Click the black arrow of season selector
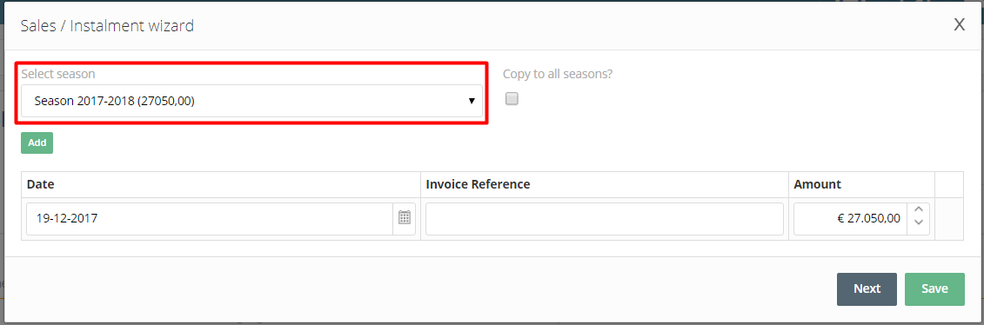Screen dimensions: 984x325 click(x=472, y=101)
